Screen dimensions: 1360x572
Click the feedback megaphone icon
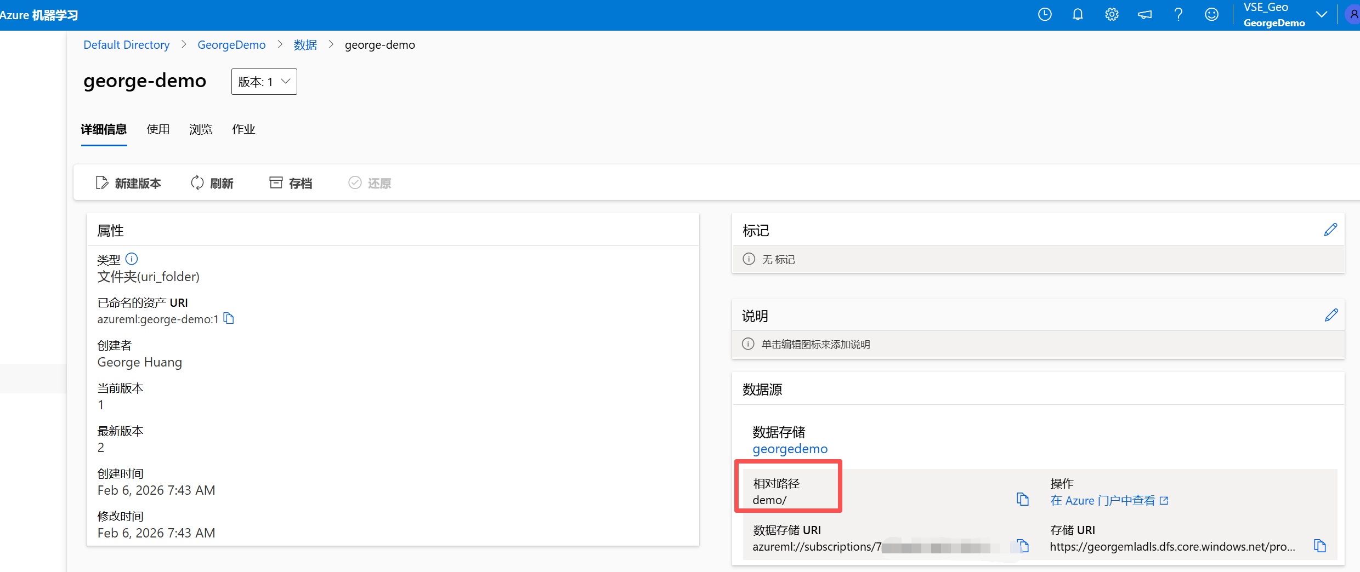pos(1145,15)
